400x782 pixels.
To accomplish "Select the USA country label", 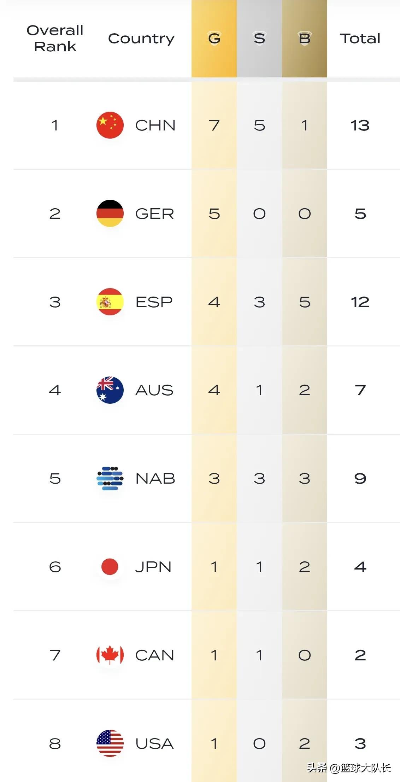I will point(154,743).
